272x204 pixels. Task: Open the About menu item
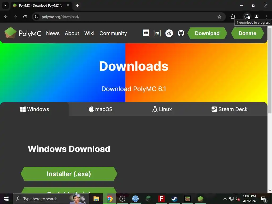click(72, 33)
